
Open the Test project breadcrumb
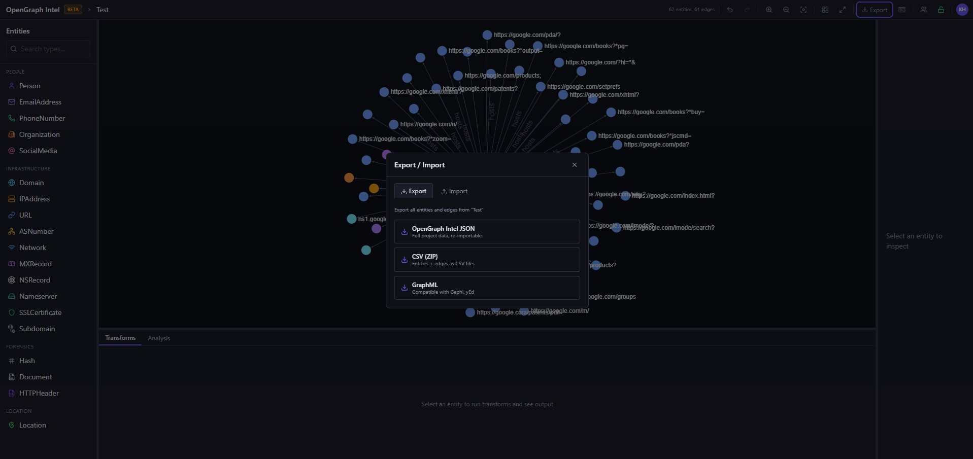(x=103, y=9)
